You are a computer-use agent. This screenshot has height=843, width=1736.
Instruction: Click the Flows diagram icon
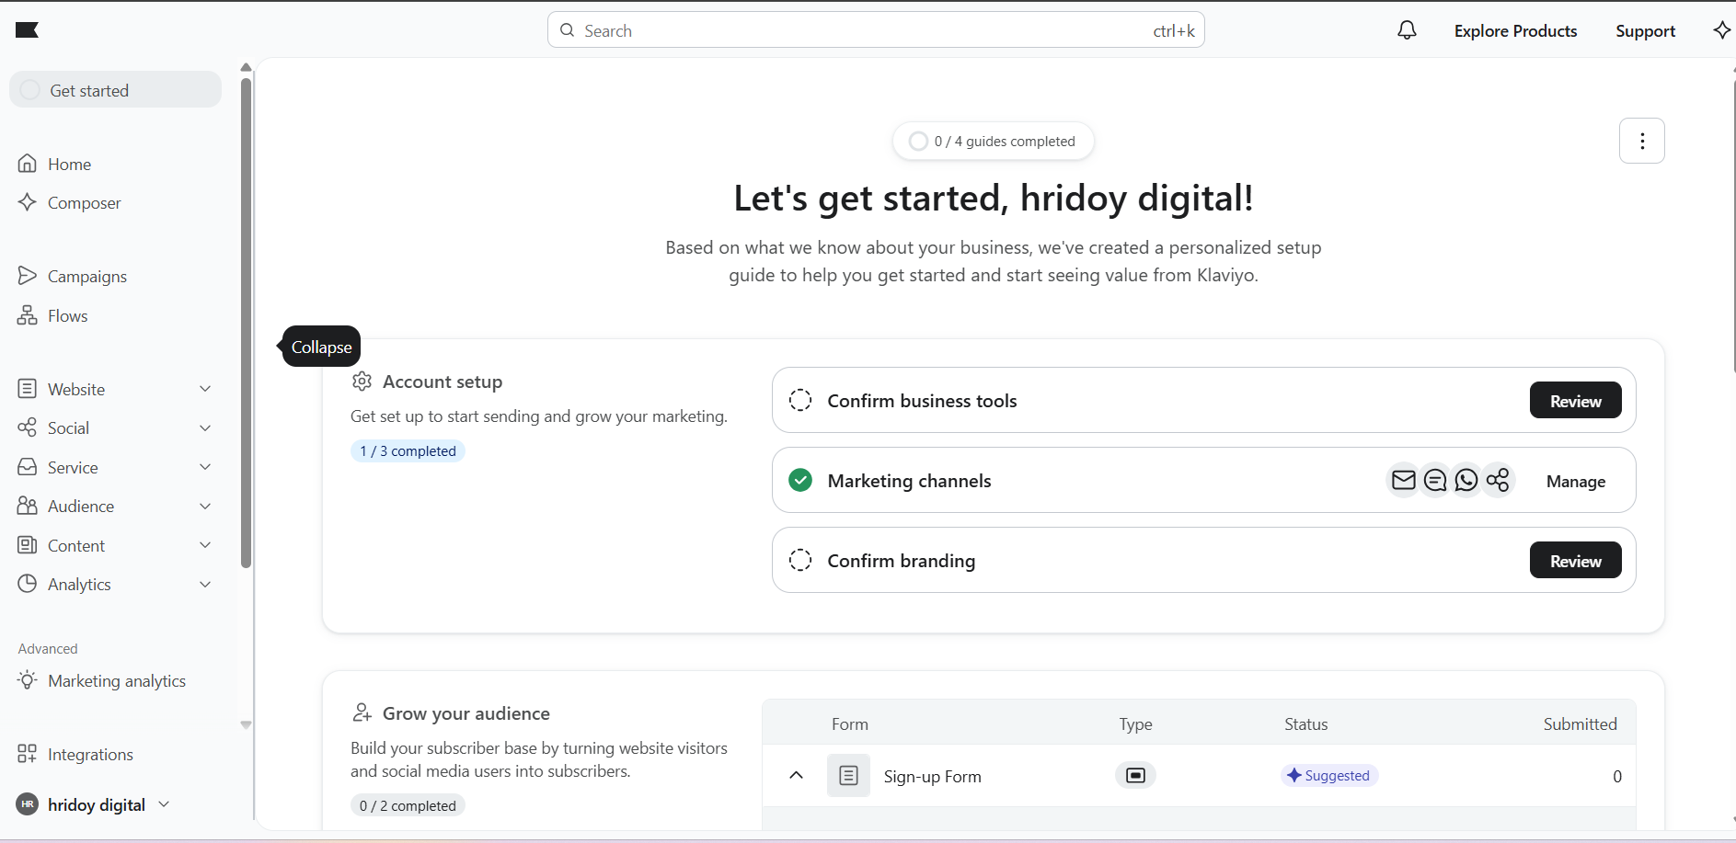(x=28, y=315)
